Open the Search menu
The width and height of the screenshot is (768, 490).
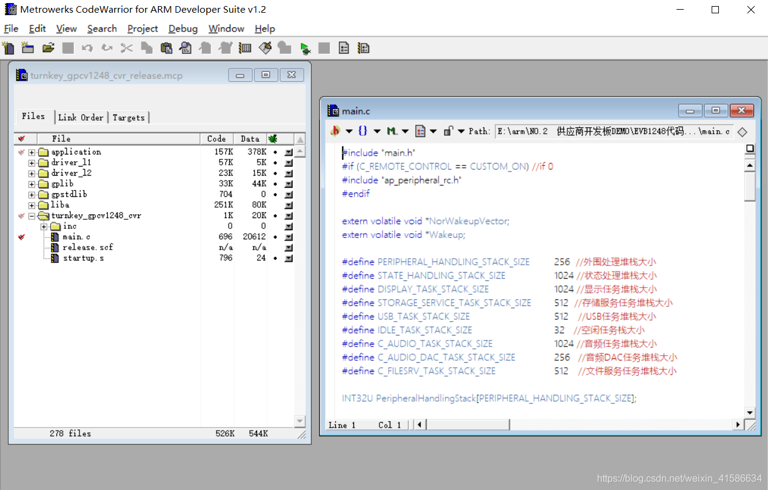[x=102, y=28]
